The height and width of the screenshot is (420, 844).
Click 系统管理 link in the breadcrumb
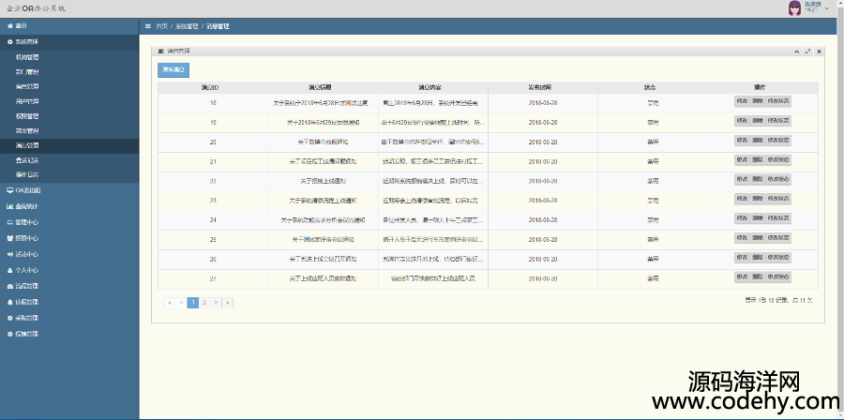point(188,26)
